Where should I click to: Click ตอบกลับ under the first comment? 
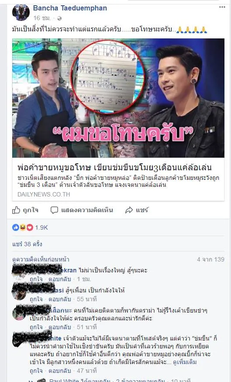coord(60,279)
